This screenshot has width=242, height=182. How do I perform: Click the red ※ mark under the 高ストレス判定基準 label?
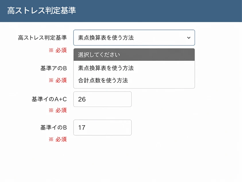51,50
